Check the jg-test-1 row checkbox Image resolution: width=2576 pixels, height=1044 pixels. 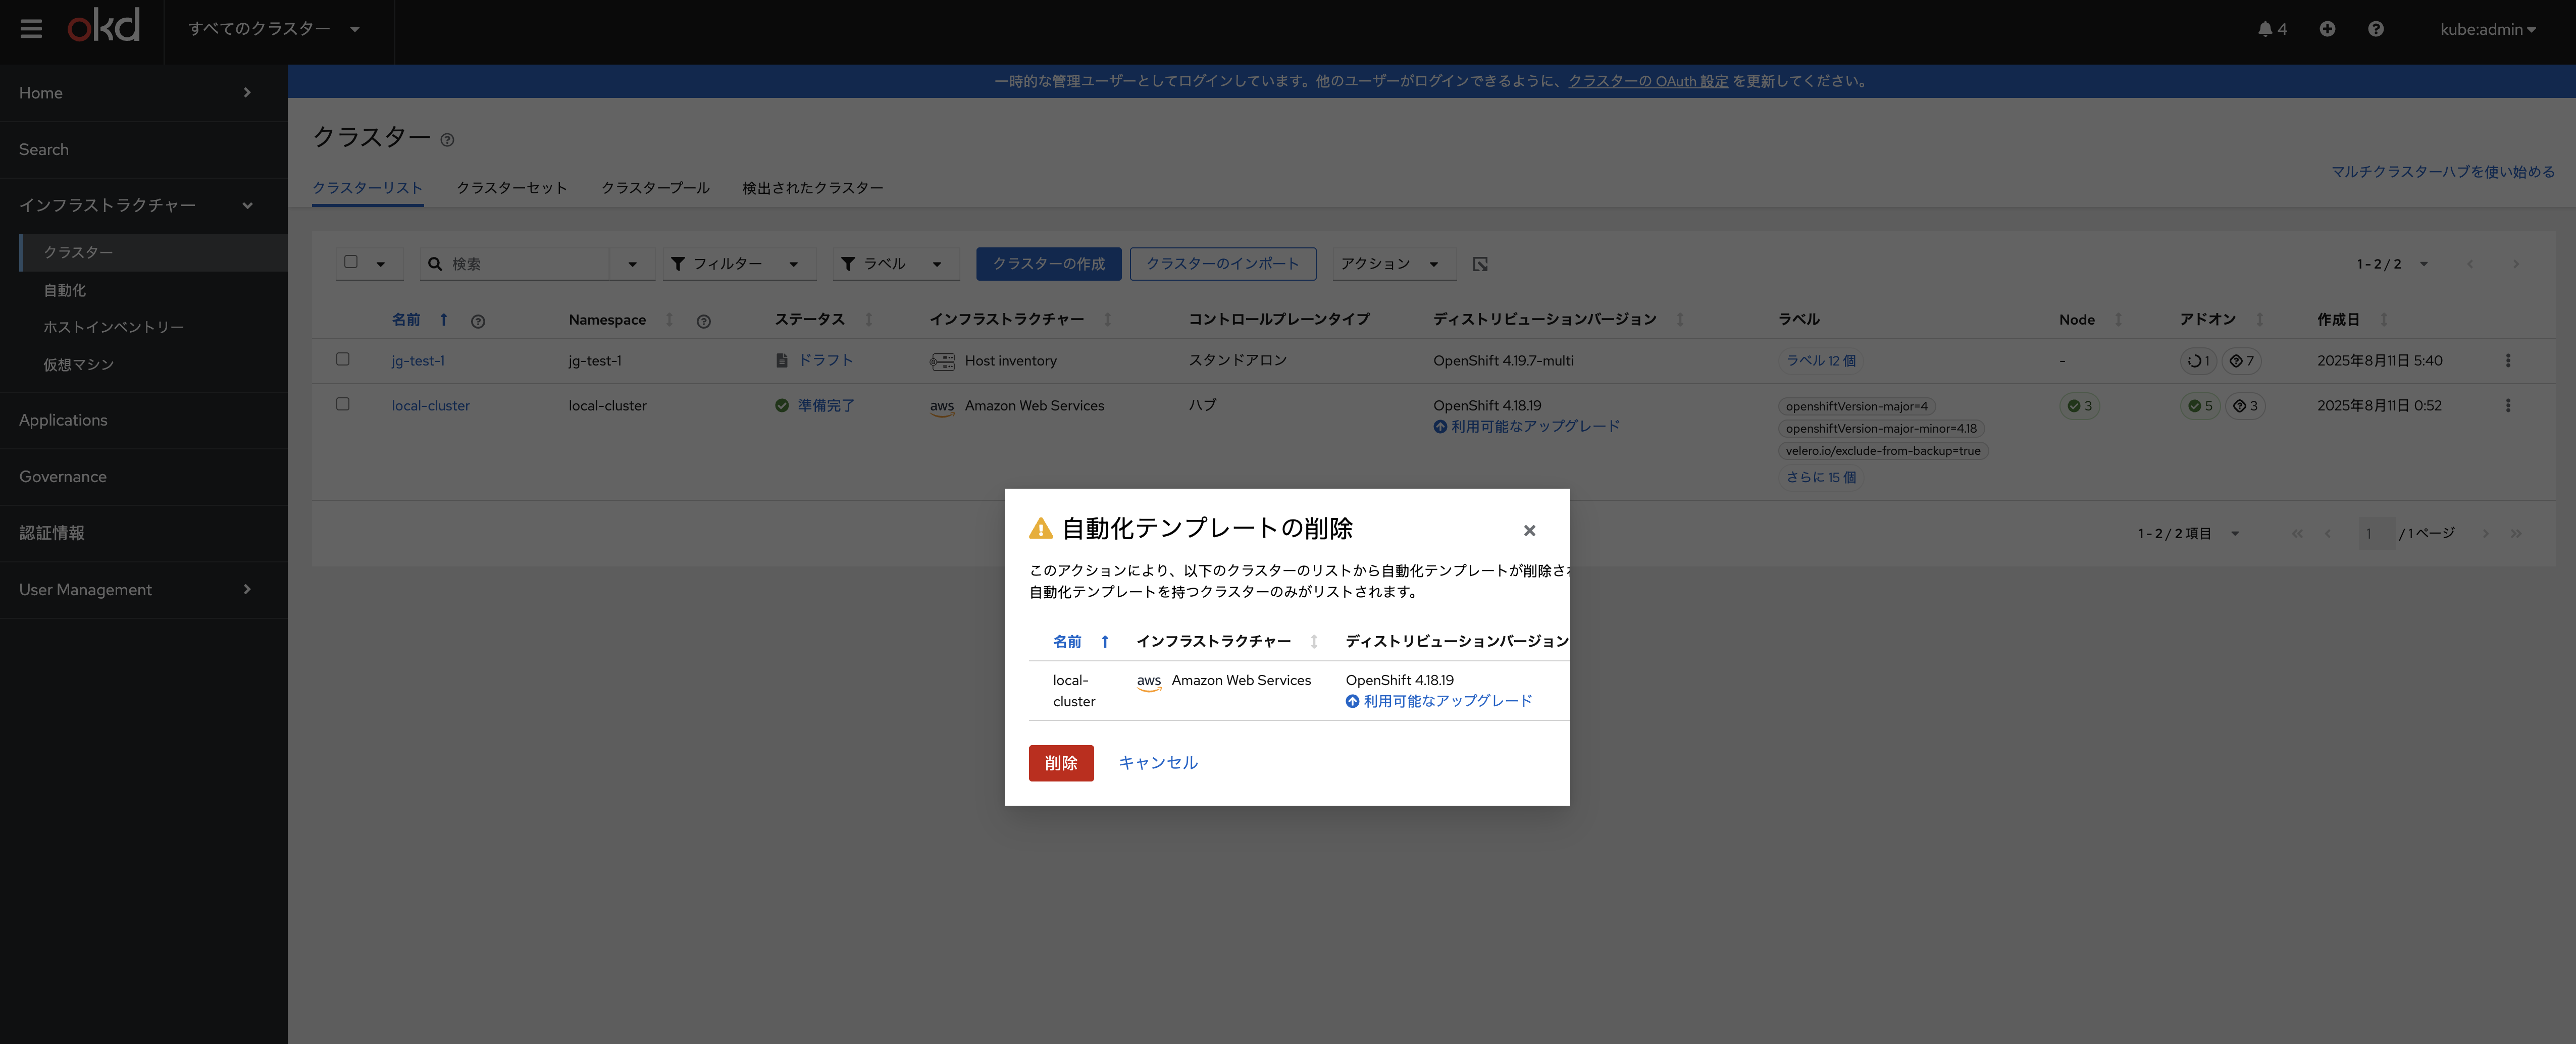pos(343,359)
